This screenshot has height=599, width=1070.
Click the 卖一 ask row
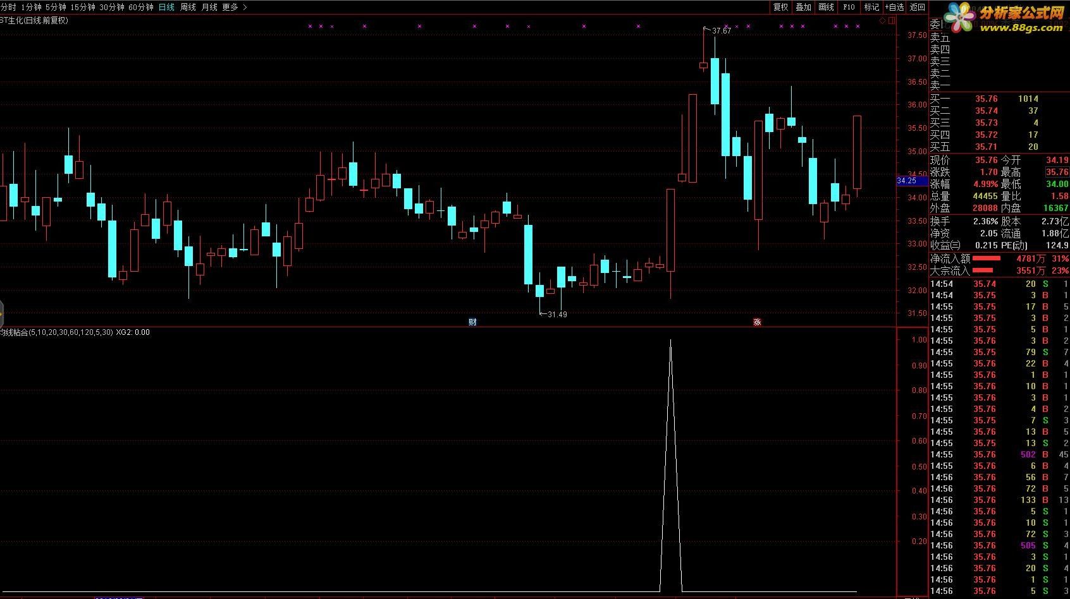[x=999, y=85]
